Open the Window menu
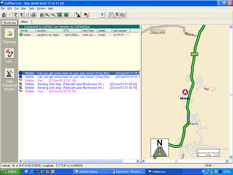The height and width of the screenshot is (175, 233). point(41,8)
